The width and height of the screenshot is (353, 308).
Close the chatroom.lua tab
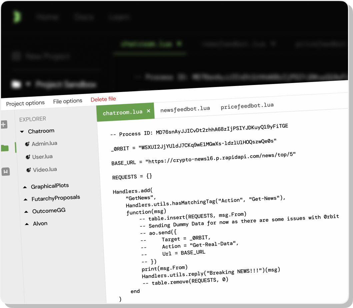click(148, 111)
